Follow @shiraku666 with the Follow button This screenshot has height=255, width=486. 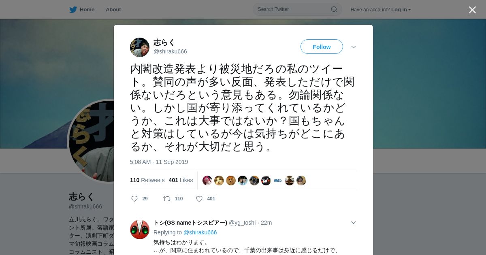pyautogui.click(x=322, y=47)
